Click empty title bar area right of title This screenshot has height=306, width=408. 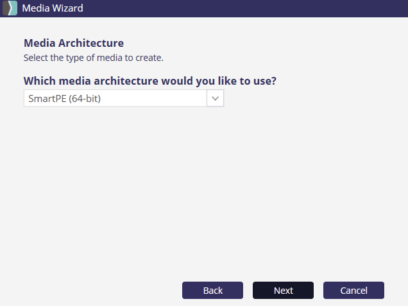pyautogui.click(x=257, y=8)
